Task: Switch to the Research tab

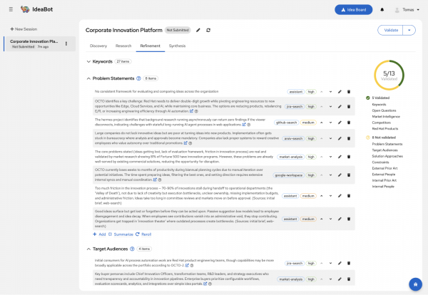Action: click(x=123, y=46)
